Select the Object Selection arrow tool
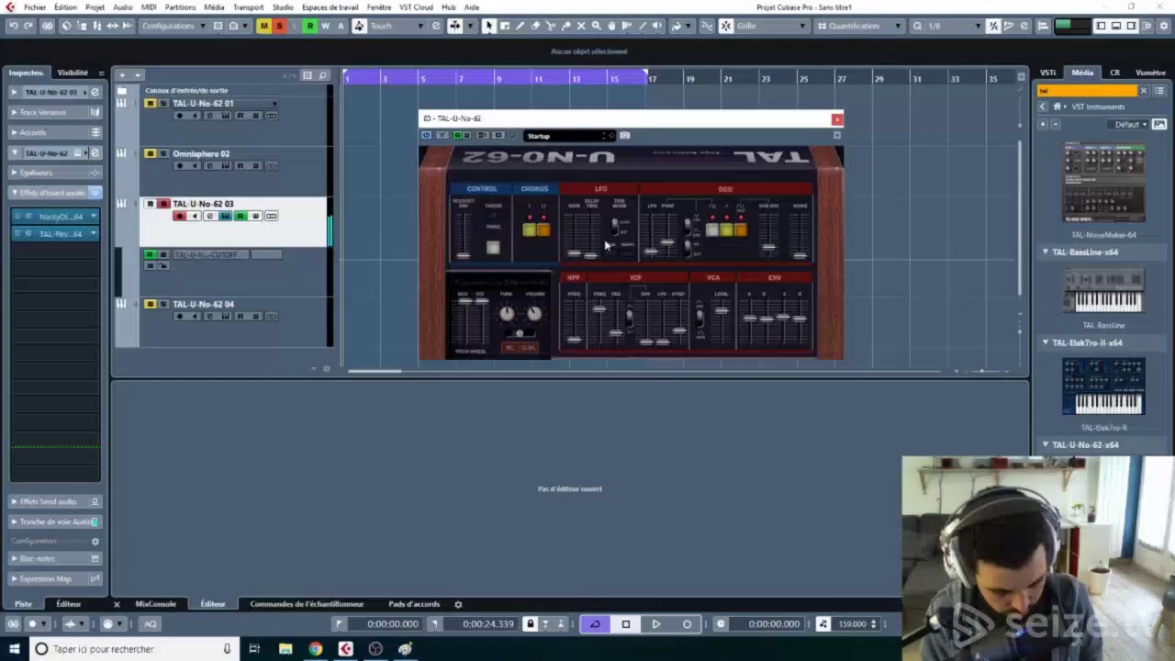Screen dimensions: 1175x661 [x=489, y=26]
